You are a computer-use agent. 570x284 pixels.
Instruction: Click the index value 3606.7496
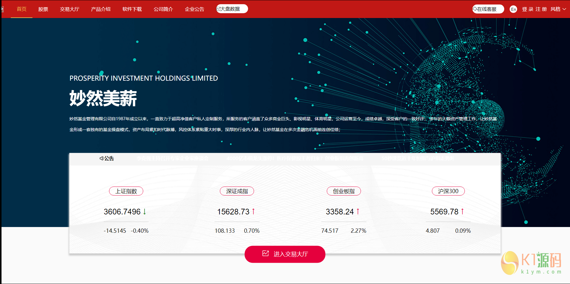(x=122, y=212)
